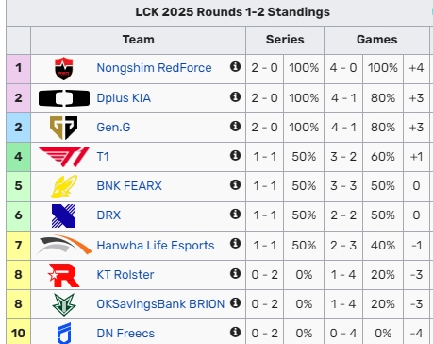The width and height of the screenshot is (433, 344).
Task: Click the T1 team logo
Action: pos(64,157)
